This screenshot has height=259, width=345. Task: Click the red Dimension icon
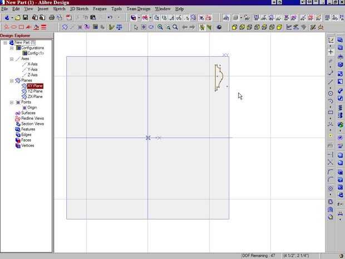tap(7, 27)
